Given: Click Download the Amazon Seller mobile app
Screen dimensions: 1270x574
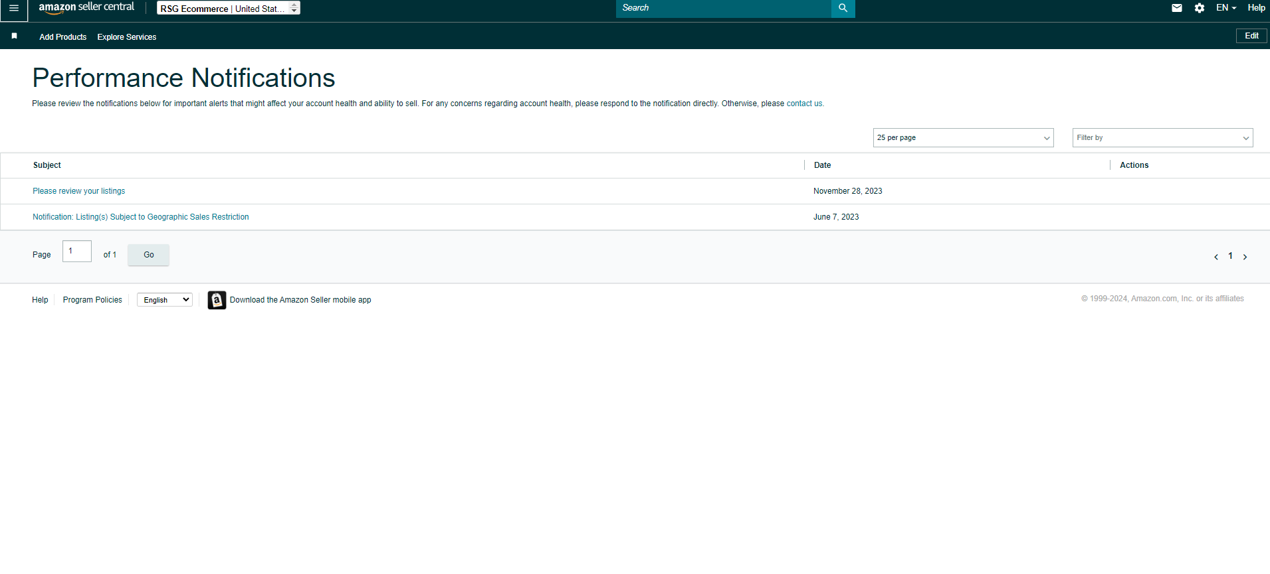Looking at the screenshot, I should pos(300,300).
